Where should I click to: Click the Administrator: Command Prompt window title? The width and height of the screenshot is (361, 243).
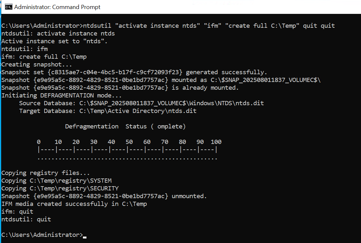(57, 7)
